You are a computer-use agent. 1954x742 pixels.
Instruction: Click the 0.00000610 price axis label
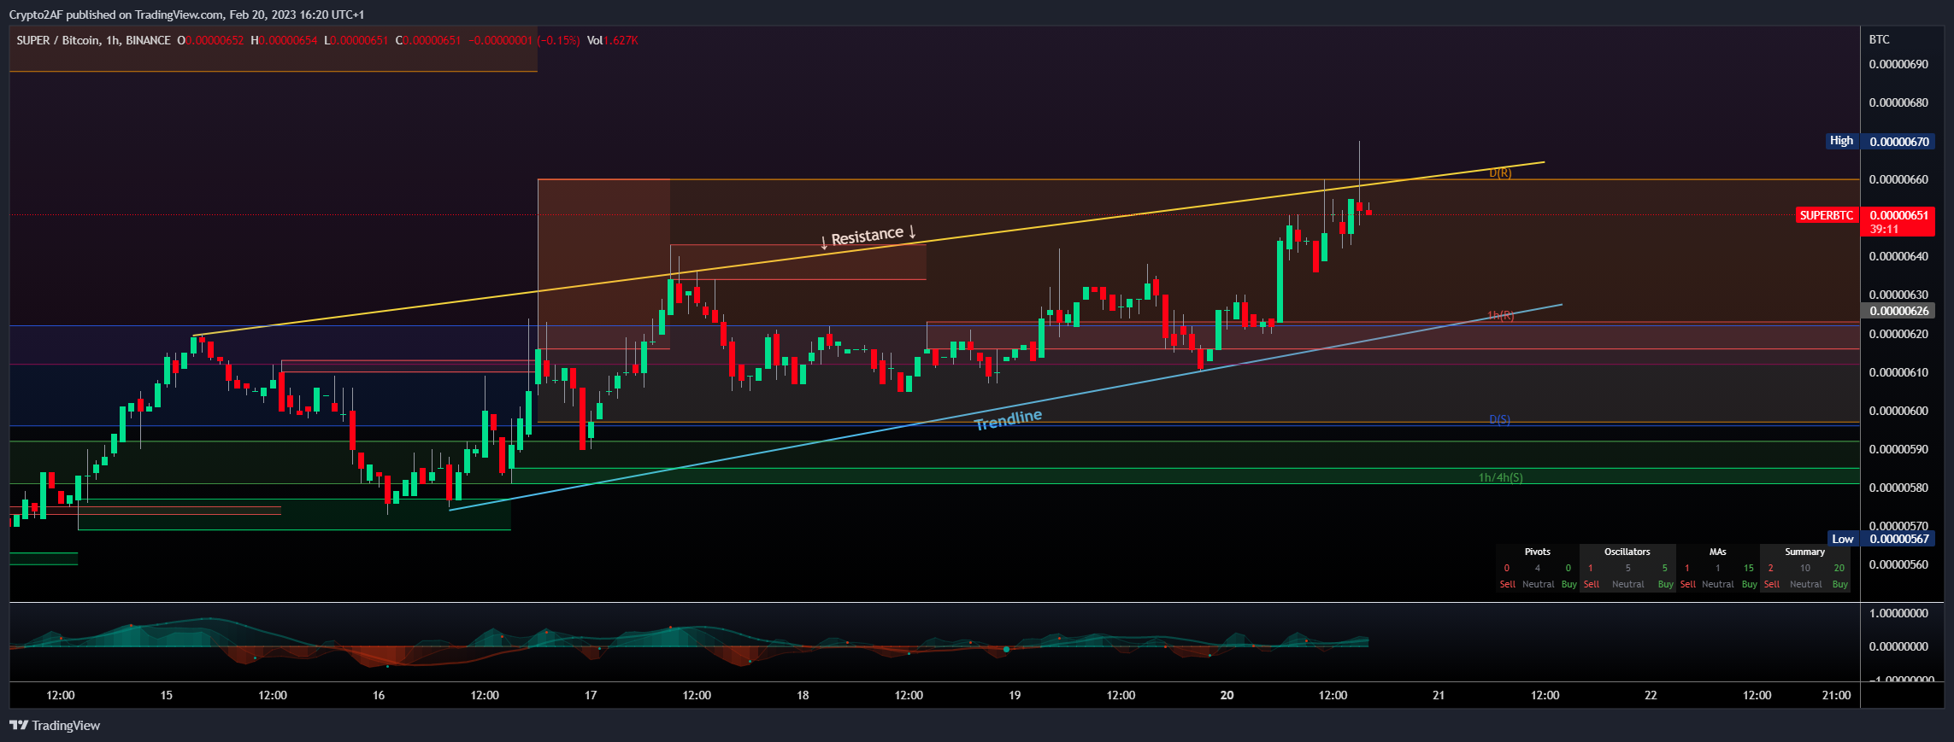[x=1898, y=372]
